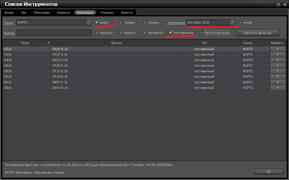
Task: Click the select arrow for UKU6 row
Action: click(278, 88)
